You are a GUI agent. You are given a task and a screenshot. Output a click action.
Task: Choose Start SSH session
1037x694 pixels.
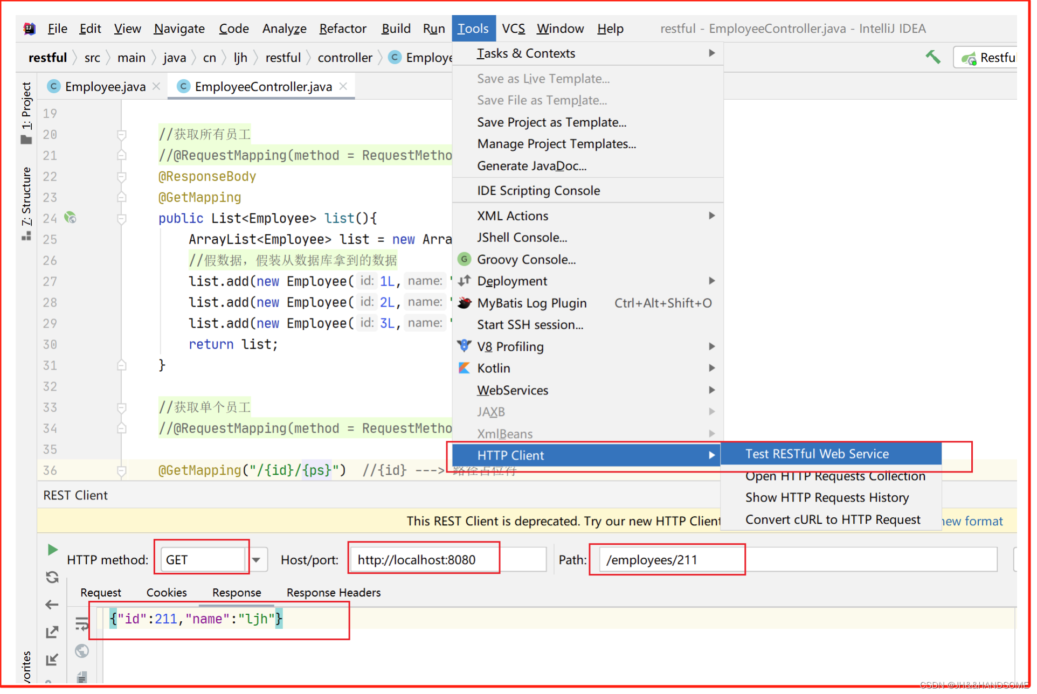point(587,324)
